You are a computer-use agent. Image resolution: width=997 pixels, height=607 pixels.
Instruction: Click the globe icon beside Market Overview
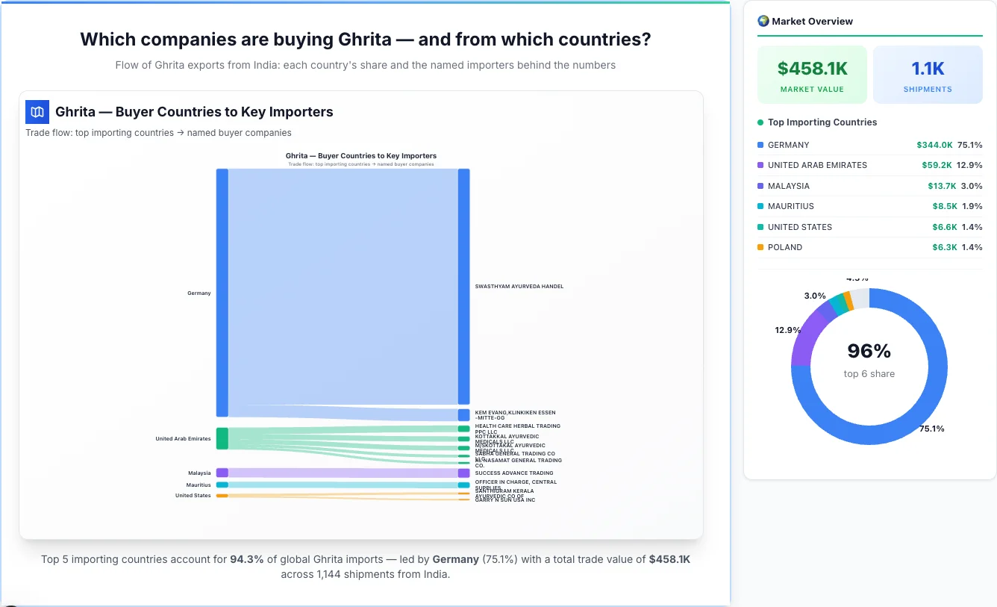coord(763,21)
